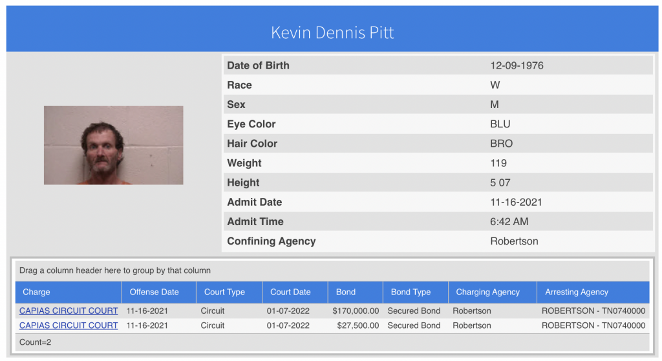Open CAPIAS CIRCUIT COURT link with $170,000.00 bond
Viewport: 662px width, 361px height.
pos(69,311)
